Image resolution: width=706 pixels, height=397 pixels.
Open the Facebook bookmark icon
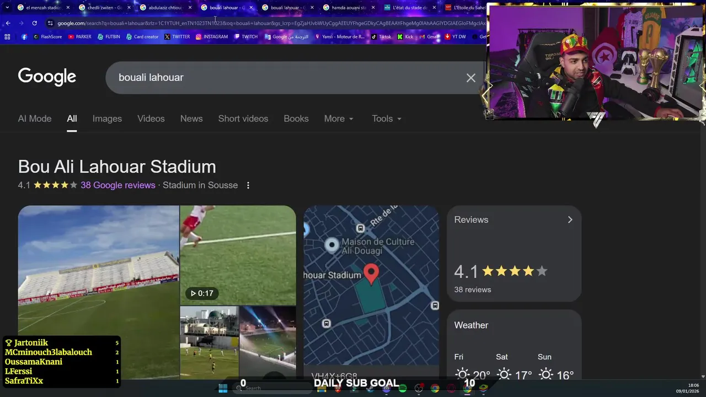(x=24, y=37)
